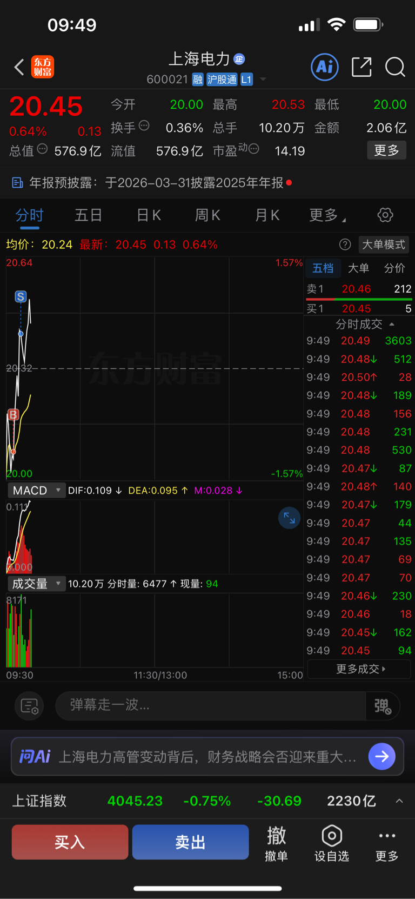Image resolution: width=415 pixels, height=899 pixels.
Task: Tap the L1 quote level tag
Action: (246, 80)
